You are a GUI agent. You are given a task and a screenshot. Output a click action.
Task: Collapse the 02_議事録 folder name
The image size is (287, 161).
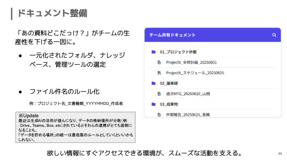pos(168,83)
